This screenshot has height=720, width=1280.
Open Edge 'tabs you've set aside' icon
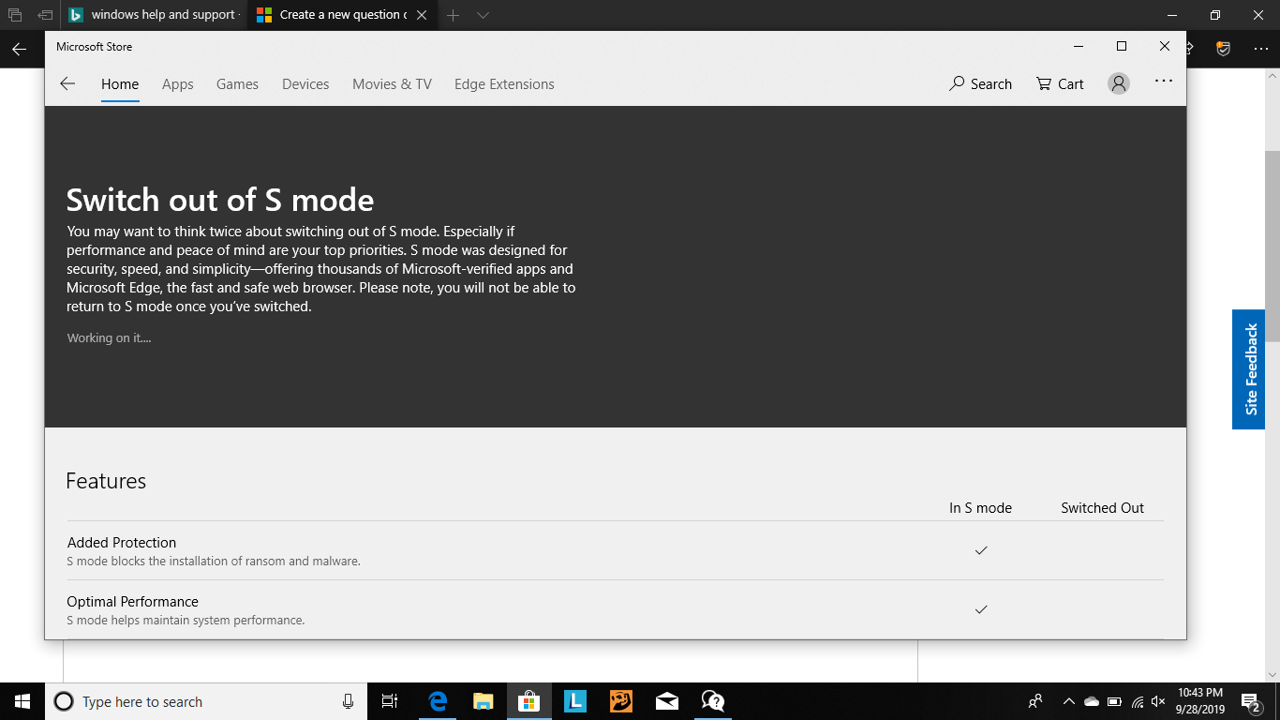coord(14,15)
